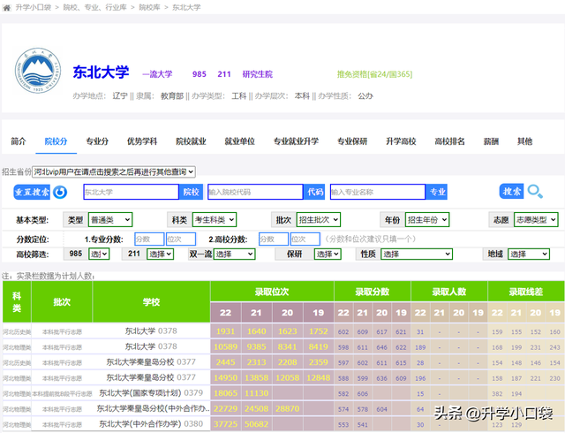This screenshot has width=565, height=433.
Task: Switch to 专业分 tab
Action: point(97,141)
